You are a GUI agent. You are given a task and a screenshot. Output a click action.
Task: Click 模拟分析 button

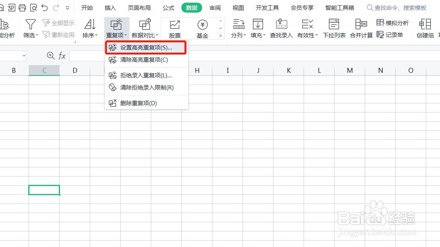[392, 23]
